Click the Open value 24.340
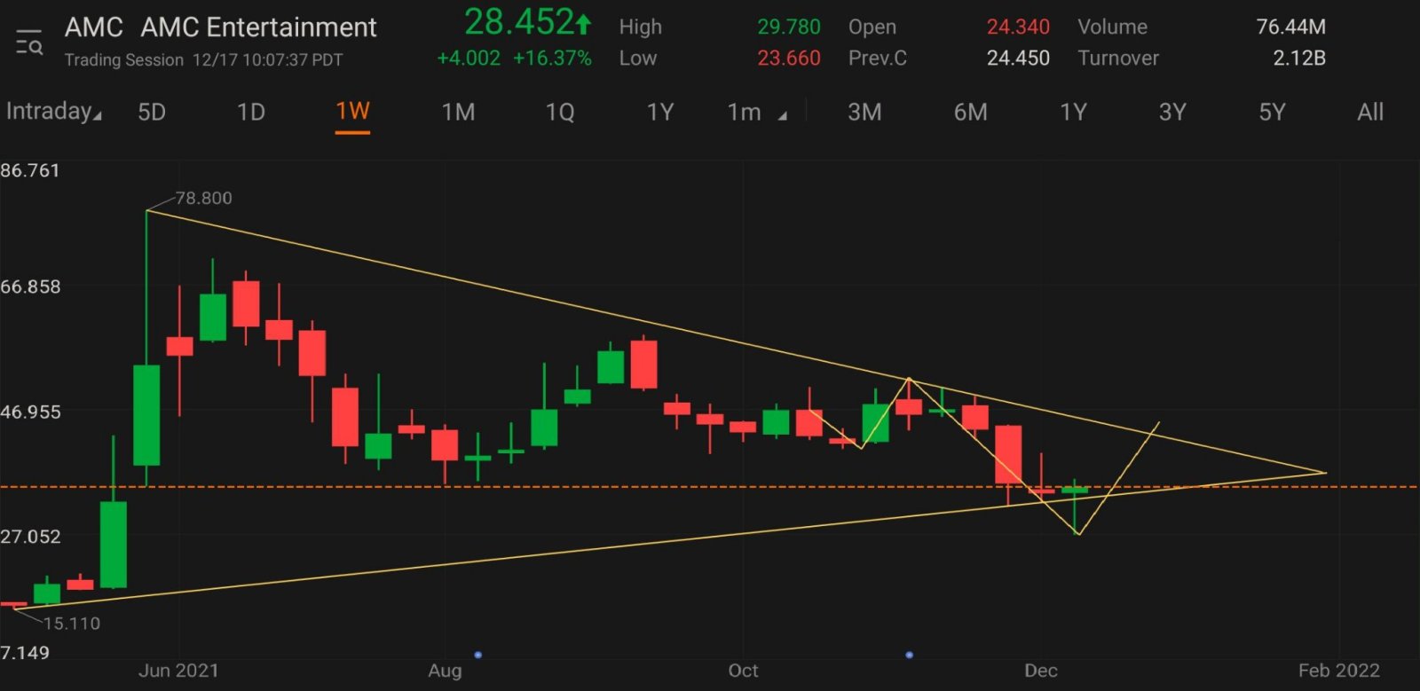 pos(1018,27)
